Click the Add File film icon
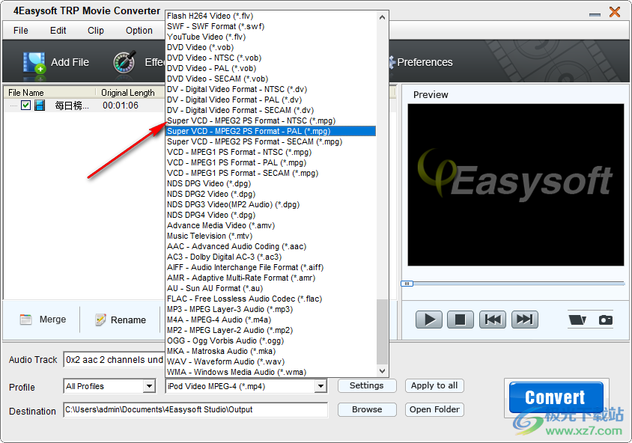 (34, 63)
